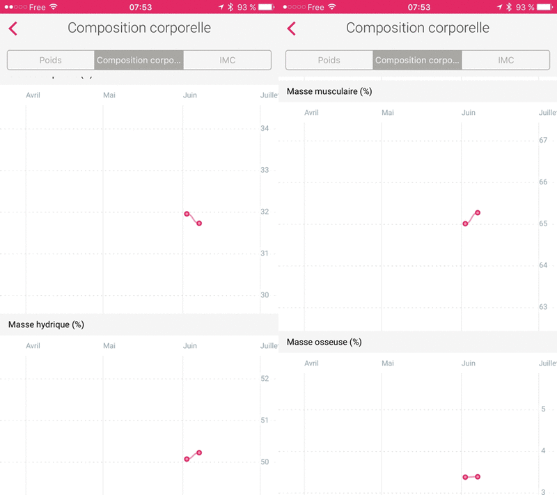Tap the left screen title Composition corporelle
The image size is (557, 495).
(139, 28)
